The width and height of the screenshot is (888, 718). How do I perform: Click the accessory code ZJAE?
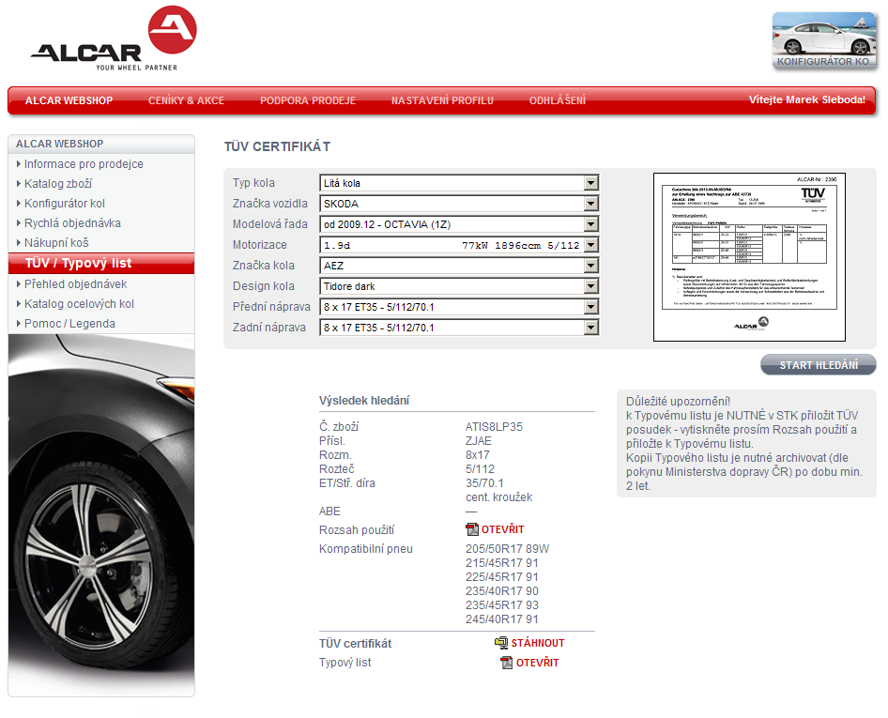click(x=479, y=441)
